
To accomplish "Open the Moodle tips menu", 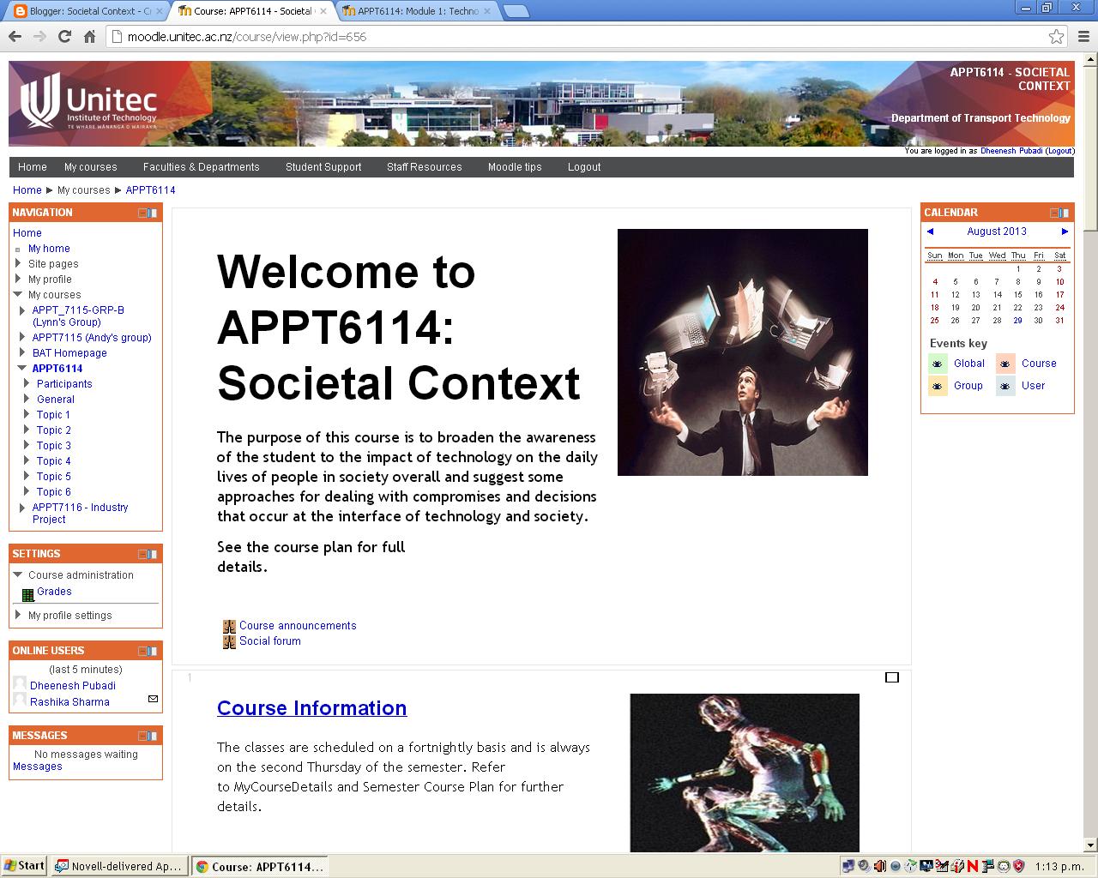I will [x=515, y=167].
